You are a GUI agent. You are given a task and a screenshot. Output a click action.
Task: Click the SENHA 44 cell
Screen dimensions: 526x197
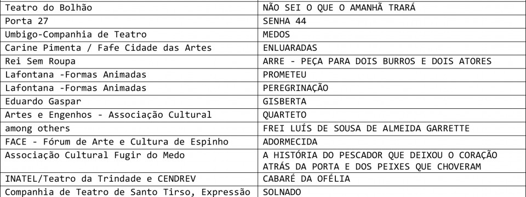click(392, 21)
